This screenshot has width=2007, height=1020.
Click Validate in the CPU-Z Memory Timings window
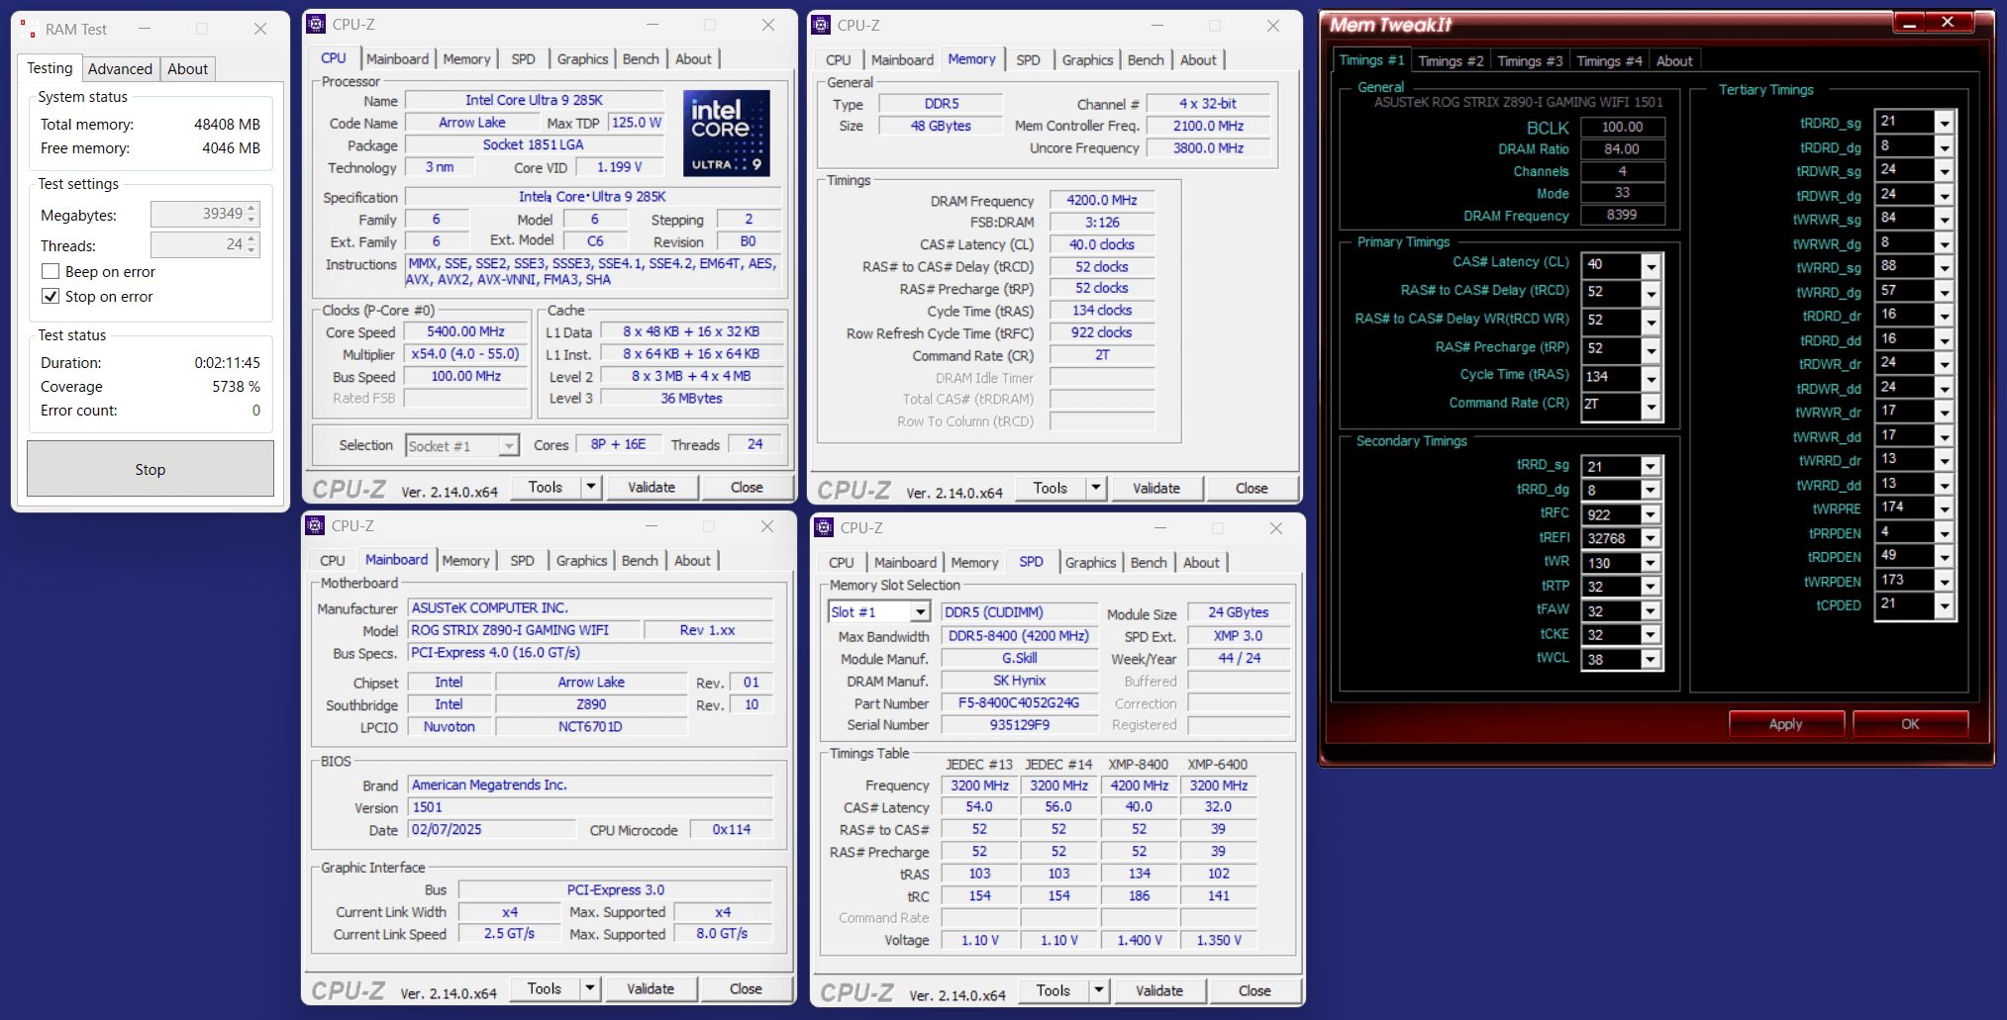[x=1156, y=488]
